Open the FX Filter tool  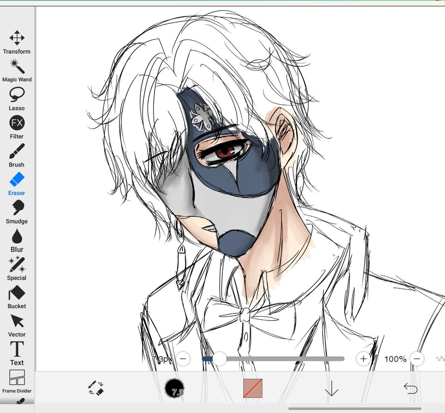17,127
